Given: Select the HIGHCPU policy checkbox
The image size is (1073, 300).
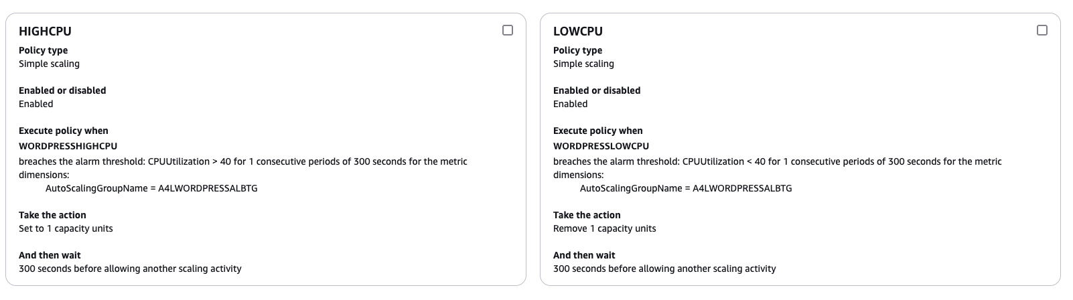Looking at the screenshot, I should [508, 30].
